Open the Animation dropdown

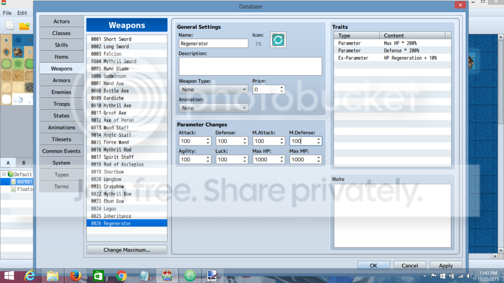tap(213, 108)
